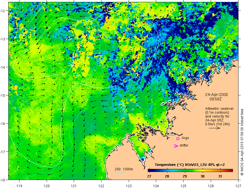The image size is (244, 188).
Task: Click the latitude label -15
Action: tap(3, 95)
